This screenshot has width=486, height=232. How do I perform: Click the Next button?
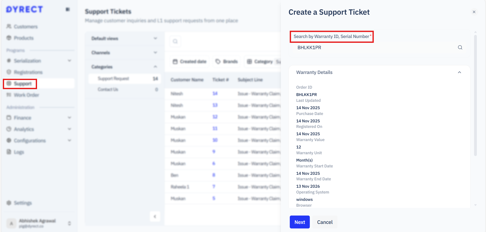pos(299,222)
